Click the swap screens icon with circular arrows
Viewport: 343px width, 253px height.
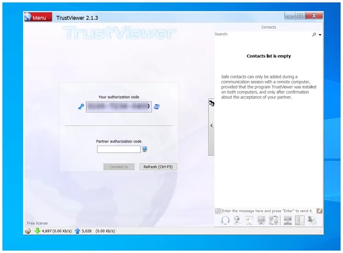pos(273,220)
